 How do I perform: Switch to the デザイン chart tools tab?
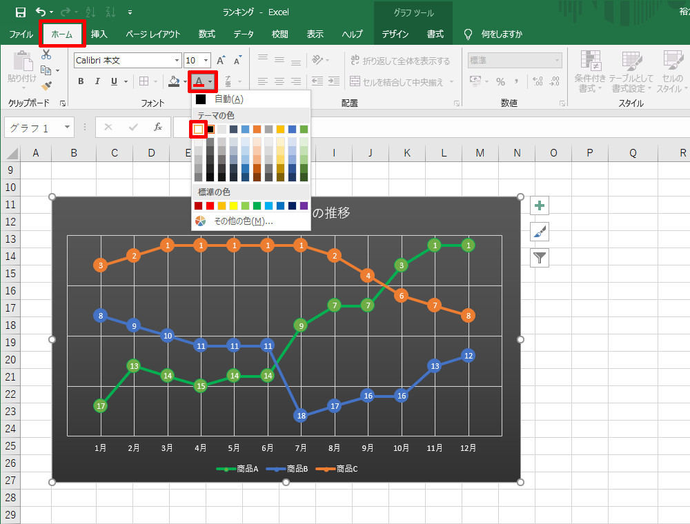coord(395,34)
